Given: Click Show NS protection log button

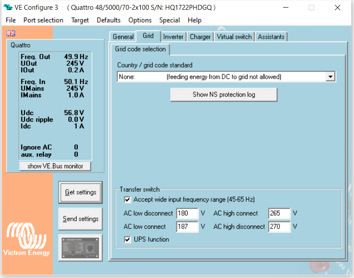Looking at the screenshot, I should 224,95.
